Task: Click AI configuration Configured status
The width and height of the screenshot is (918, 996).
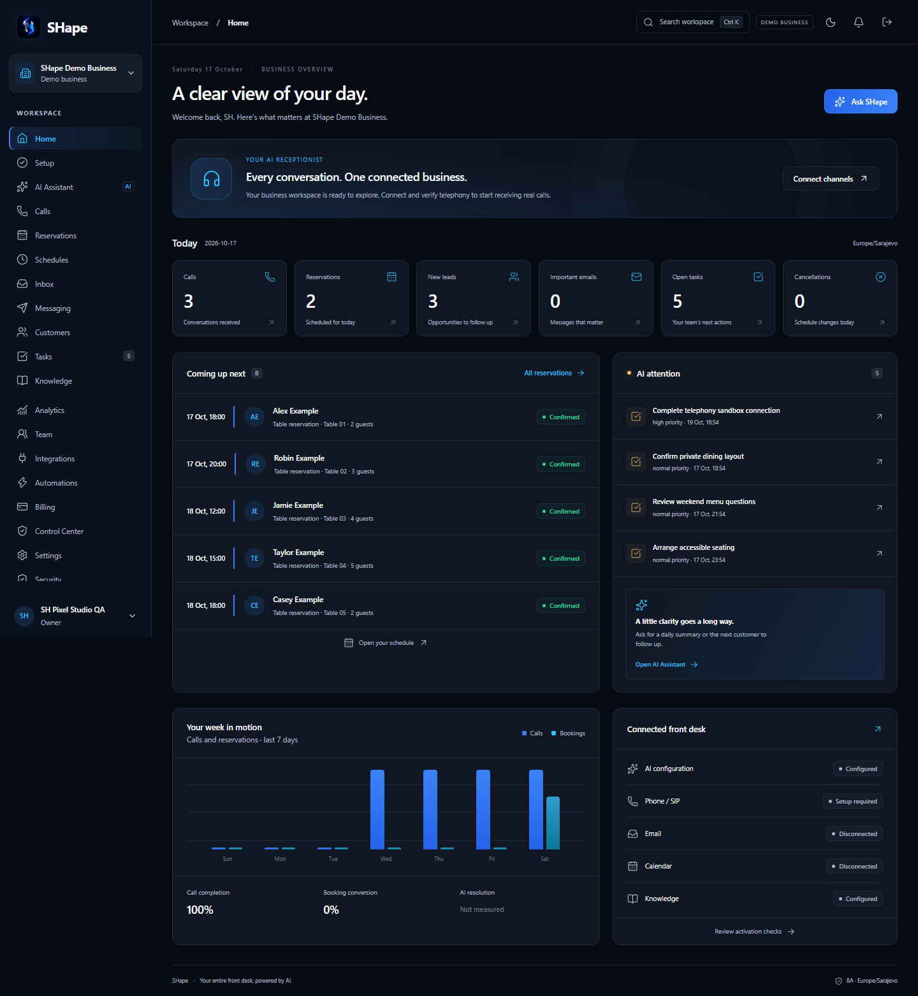Action: click(858, 769)
